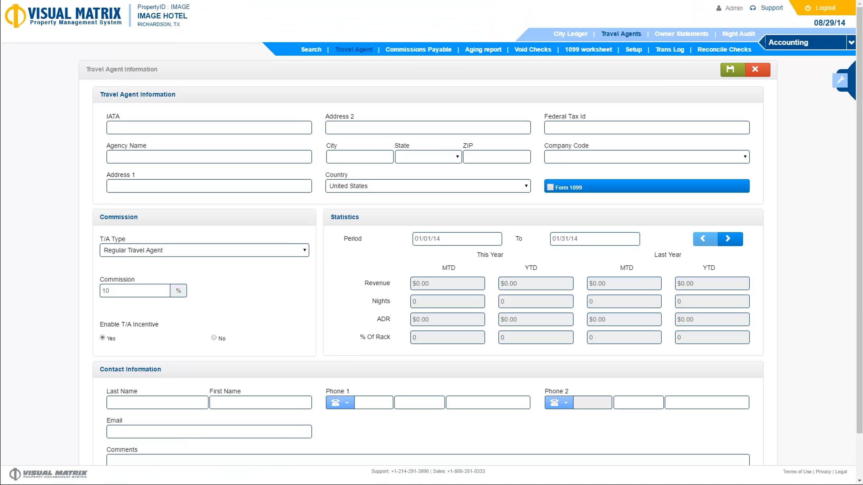Click the Phone 1 telephone type icon
Viewport: 863px width, 485px height.
tap(335, 402)
